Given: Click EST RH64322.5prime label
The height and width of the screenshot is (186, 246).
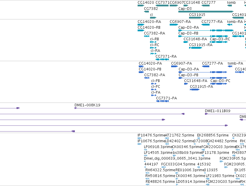Looking at the screenshot, I should point(160,170).
